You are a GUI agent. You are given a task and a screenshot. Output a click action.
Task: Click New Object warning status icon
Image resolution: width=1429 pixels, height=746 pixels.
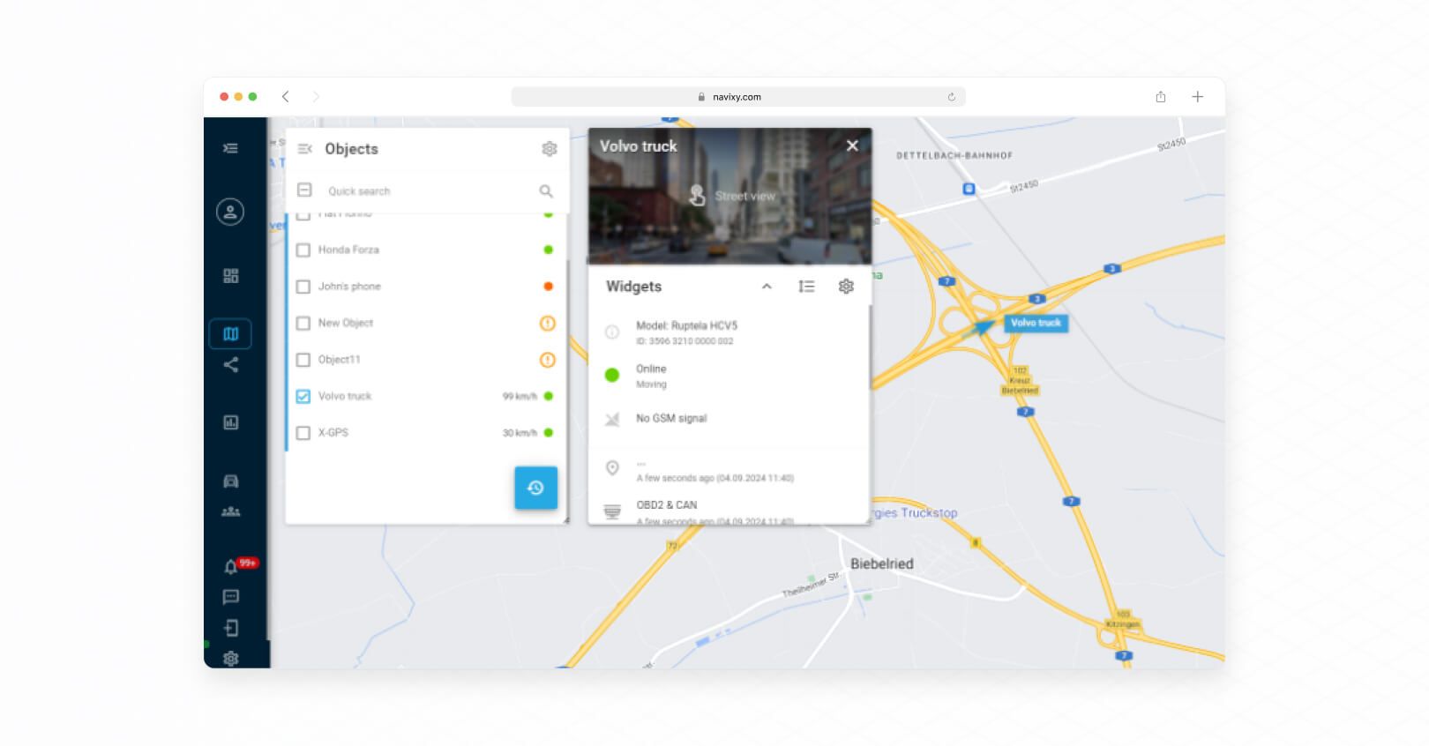tap(548, 324)
